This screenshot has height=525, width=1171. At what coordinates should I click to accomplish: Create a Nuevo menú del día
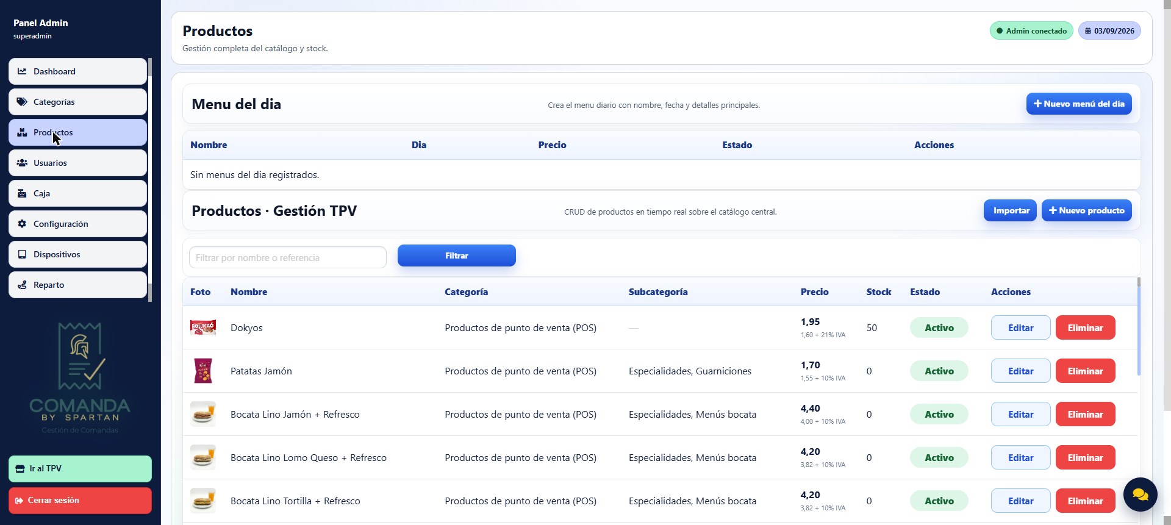pos(1079,104)
